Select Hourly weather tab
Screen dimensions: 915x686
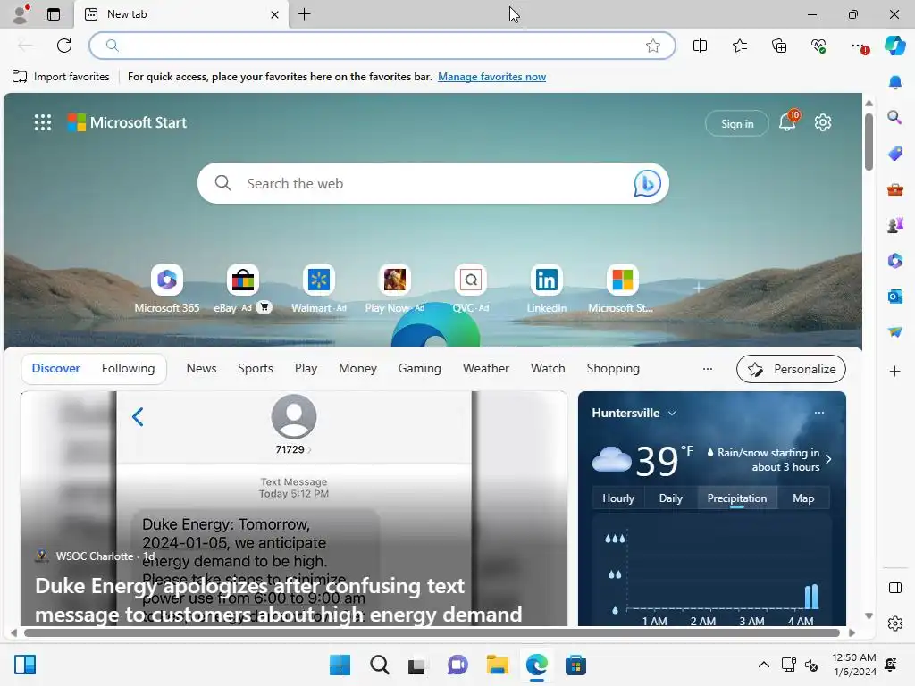618,498
